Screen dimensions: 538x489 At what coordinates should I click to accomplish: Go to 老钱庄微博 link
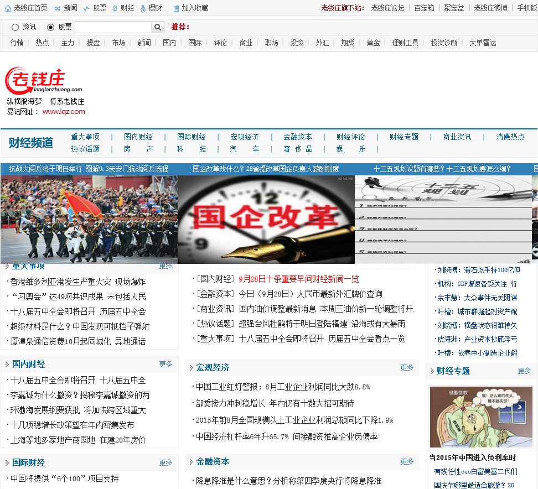pos(490,8)
